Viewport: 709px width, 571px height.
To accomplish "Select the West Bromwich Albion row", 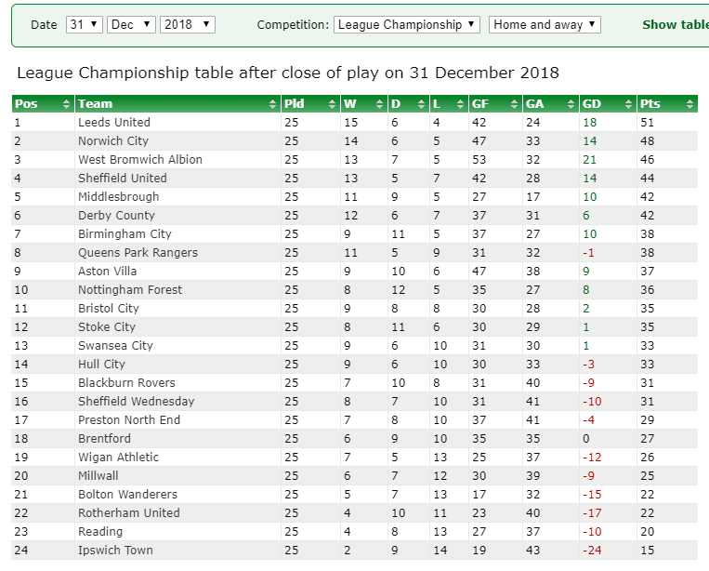I will [x=355, y=160].
